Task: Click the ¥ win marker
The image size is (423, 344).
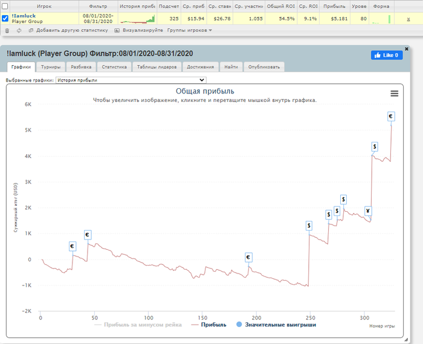Action: tap(368, 211)
